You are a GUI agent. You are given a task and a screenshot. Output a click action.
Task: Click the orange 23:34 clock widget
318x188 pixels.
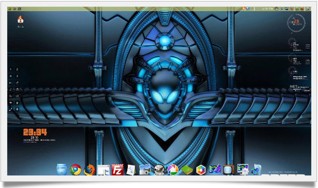coord(35,132)
